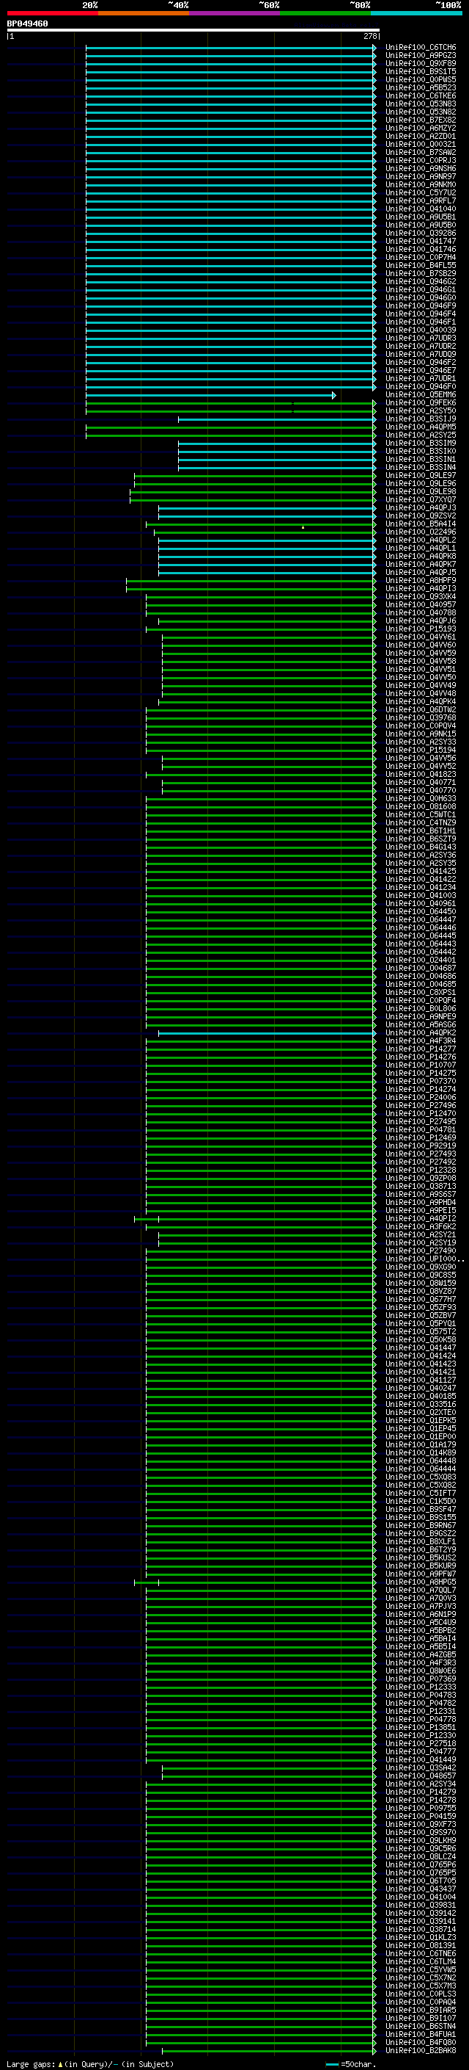Click the green ~80% identity color bar
Image resolution: width=469 pixels, height=2070 pixels.
point(325,13)
